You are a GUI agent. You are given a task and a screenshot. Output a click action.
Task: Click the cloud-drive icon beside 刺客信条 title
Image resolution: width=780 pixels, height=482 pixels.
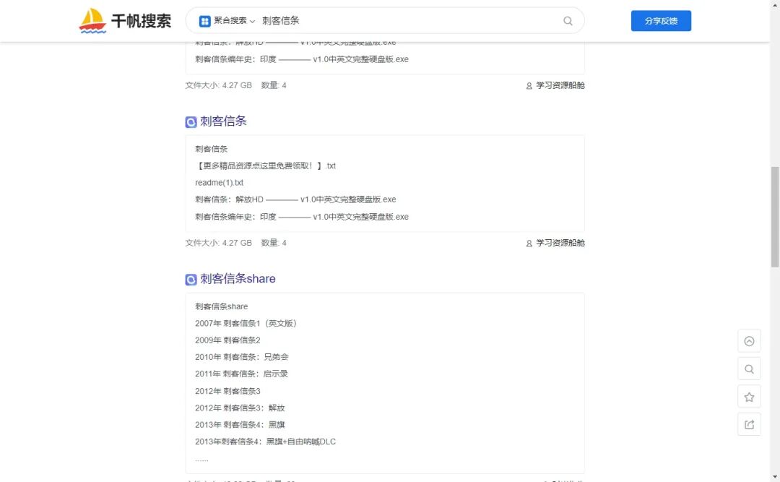(191, 122)
